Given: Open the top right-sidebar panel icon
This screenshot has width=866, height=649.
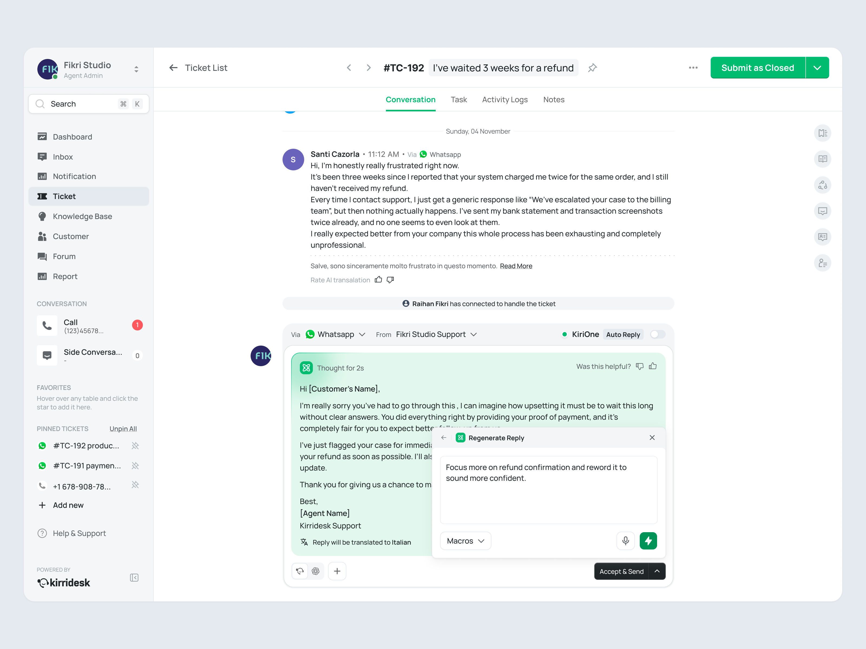Looking at the screenshot, I should (822, 133).
